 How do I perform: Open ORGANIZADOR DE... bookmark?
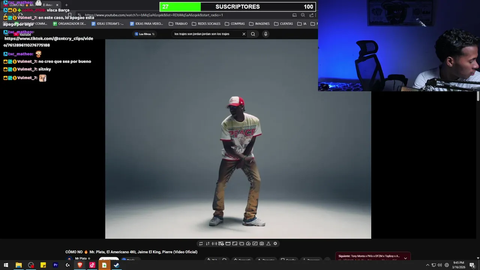pyautogui.click(x=69, y=24)
